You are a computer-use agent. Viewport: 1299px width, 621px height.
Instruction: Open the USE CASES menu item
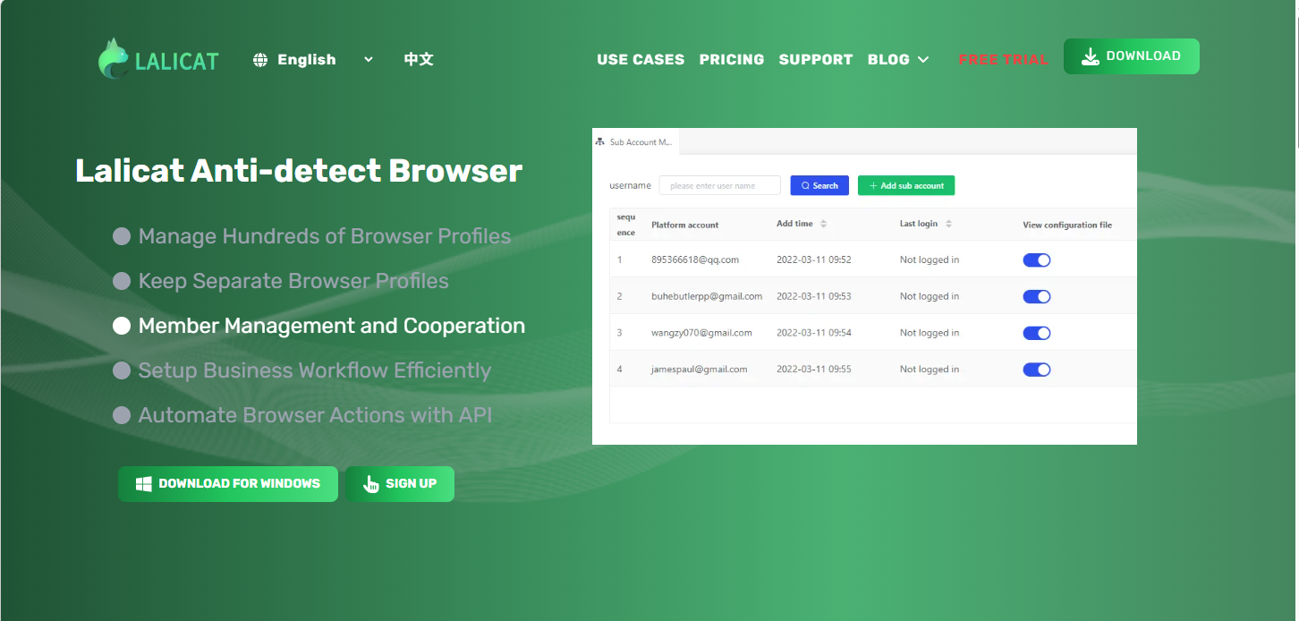(x=641, y=60)
